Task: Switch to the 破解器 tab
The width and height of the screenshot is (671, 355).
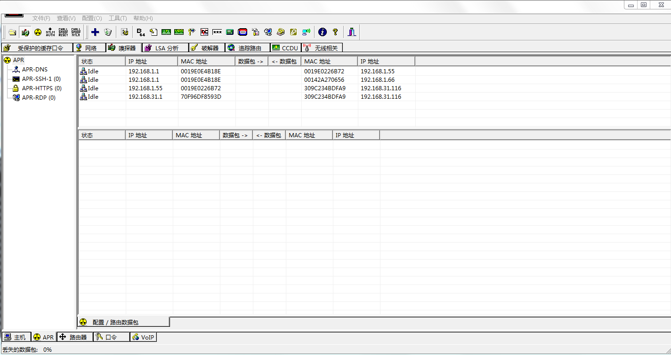Action: point(207,47)
